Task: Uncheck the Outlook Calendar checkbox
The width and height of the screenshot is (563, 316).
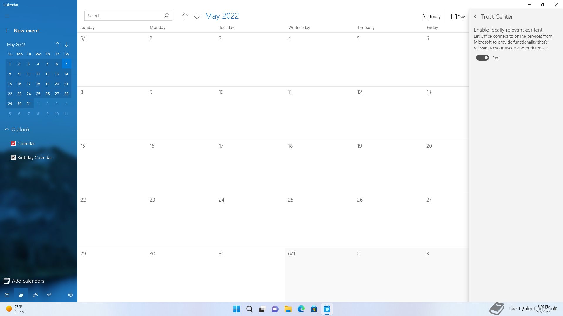Action: pyautogui.click(x=13, y=143)
